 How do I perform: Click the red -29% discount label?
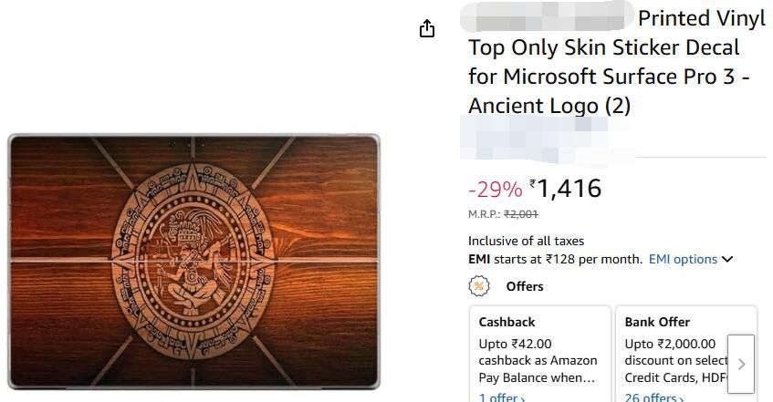[x=495, y=190]
